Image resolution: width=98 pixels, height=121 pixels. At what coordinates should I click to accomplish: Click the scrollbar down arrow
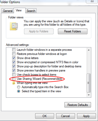point(89,95)
